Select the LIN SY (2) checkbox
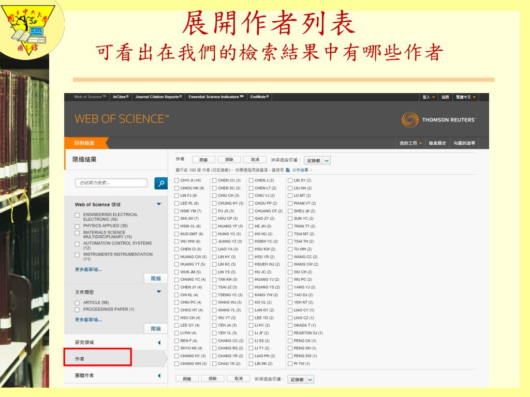 click(x=290, y=180)
